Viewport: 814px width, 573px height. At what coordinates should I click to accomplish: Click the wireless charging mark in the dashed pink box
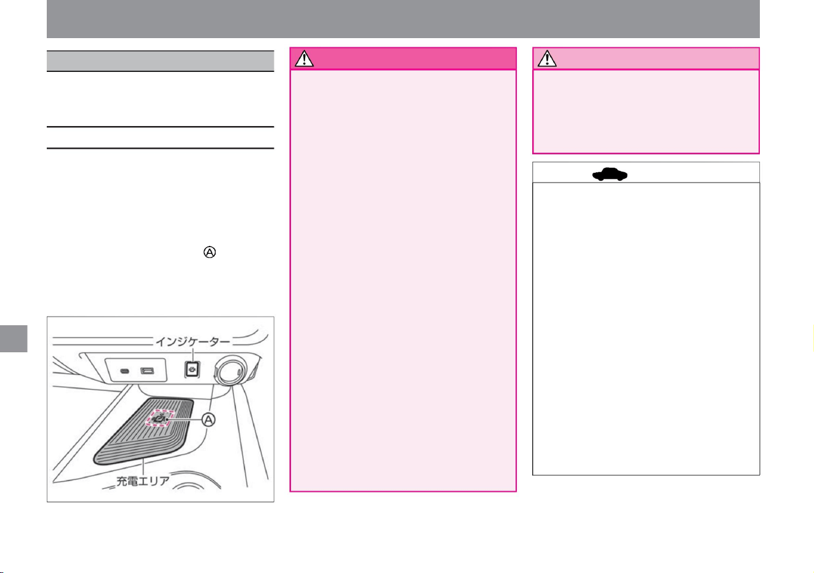click(x=161, y=419)
